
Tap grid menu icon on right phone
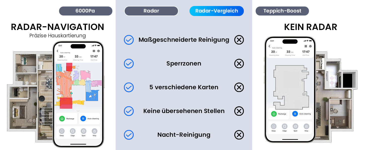click(306, 46)
